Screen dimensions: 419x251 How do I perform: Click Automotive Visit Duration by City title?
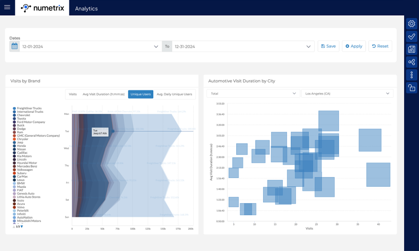tap(242, 81)
